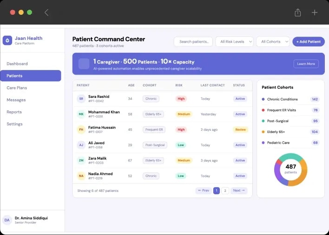Click the PATIENT column header
Viewport: 329px width, 235px height.
click(x=83, y=85)
